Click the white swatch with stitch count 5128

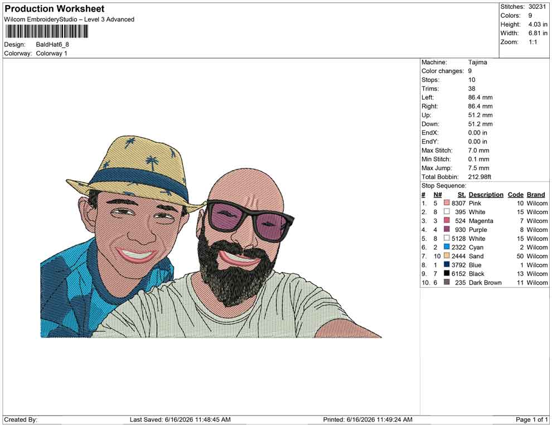(x=447, y=238)
